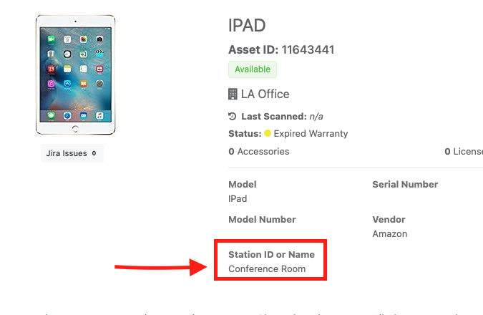
Task: Click the Serial Number field label
Action: click(405, 185)
